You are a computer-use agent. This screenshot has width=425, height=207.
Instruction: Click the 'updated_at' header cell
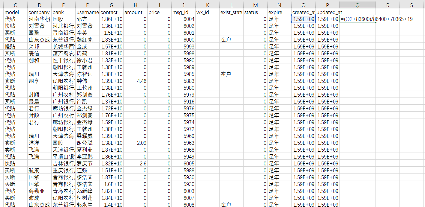328,12
